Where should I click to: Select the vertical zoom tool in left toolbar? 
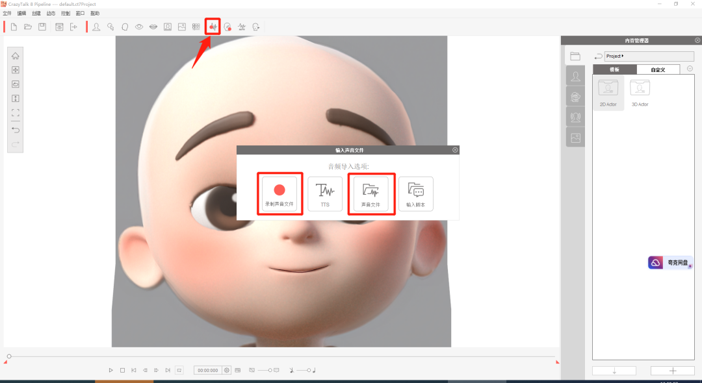coord(15,98)
